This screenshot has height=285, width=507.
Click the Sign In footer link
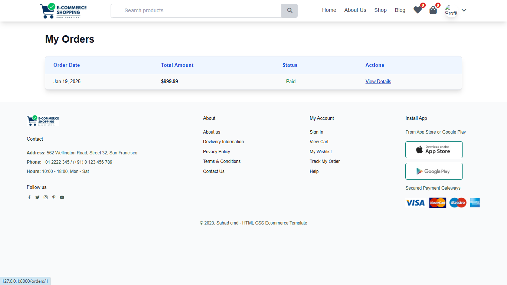[x=317, y=132]
